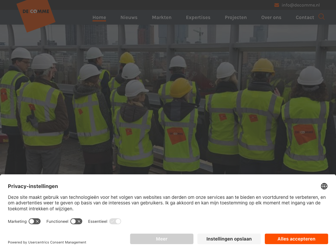Viewport: 336px width, 252px height.
Task: Open the Nieuws navigation link
Action: 129,17
